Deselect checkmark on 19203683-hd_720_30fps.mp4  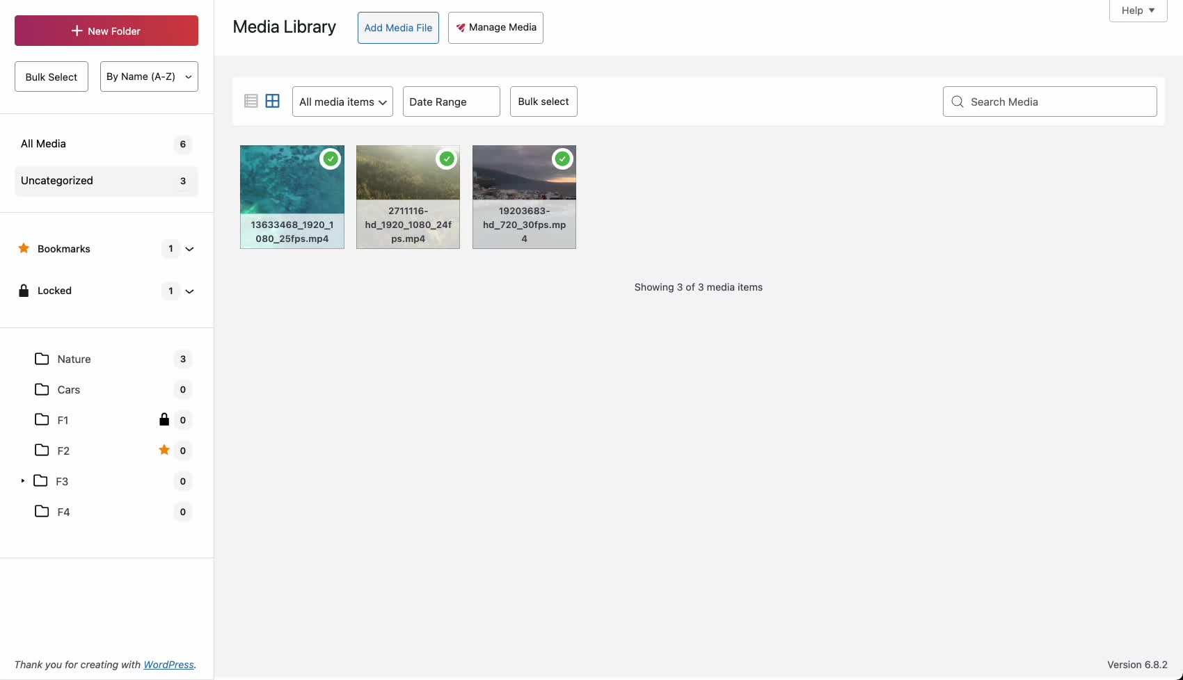562,159
